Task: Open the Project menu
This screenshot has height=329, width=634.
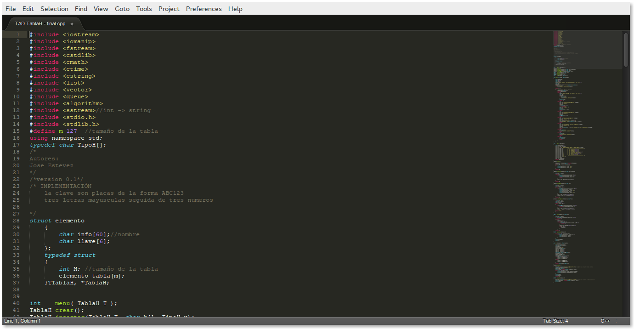Action: (169, 8)
